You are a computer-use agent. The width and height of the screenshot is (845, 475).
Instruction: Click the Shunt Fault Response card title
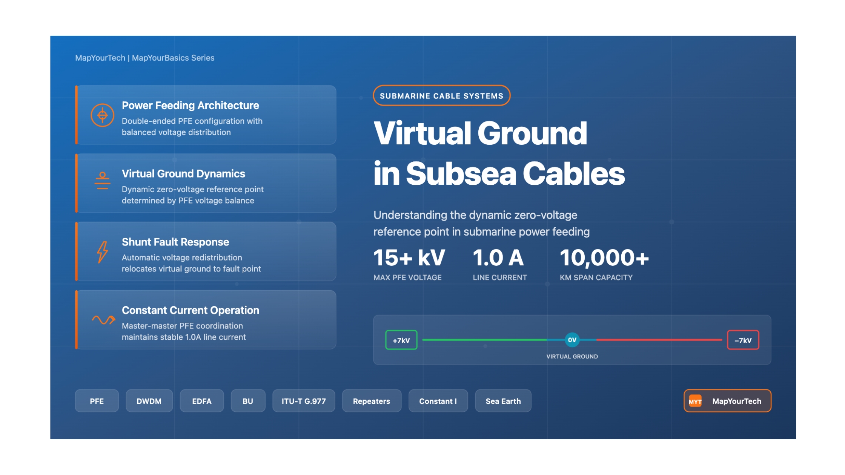175,242
